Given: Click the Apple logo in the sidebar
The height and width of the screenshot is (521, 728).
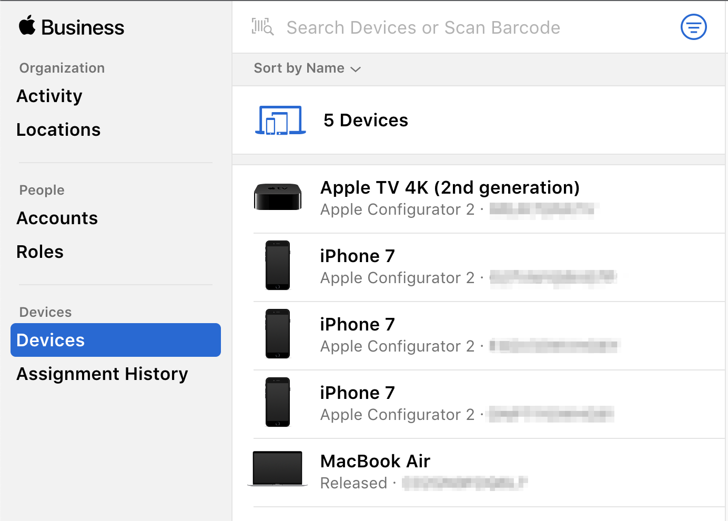Looking at the screenshot, I should [x=27, y=26].
